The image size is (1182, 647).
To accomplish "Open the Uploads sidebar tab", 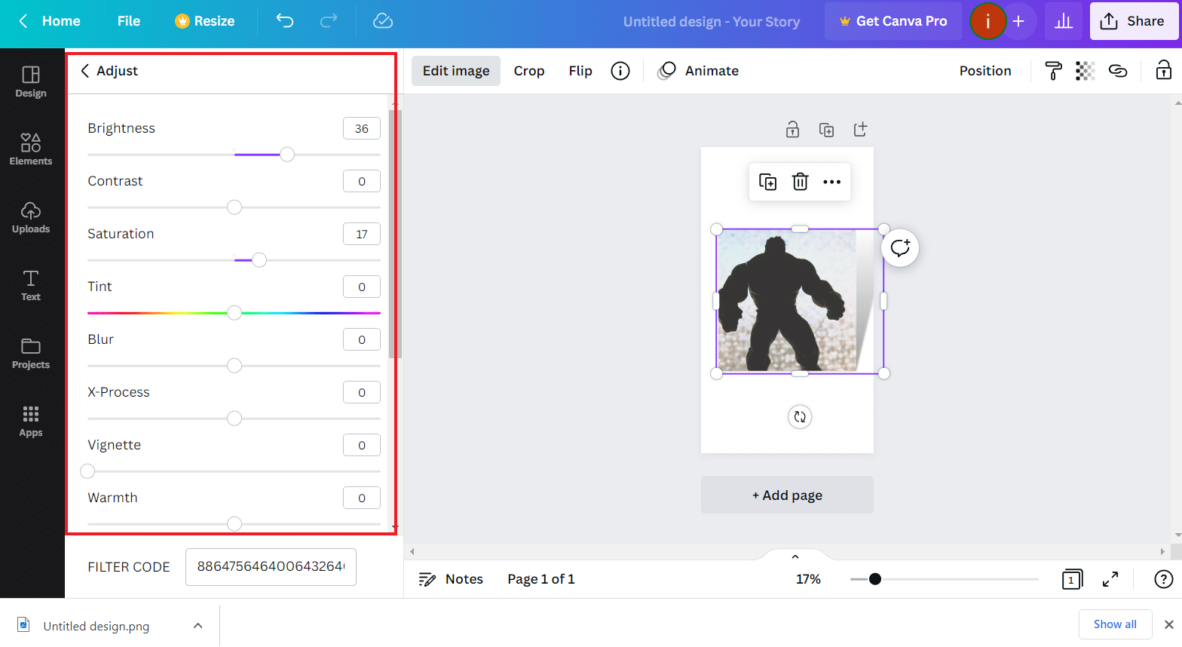I will (31, 218).
